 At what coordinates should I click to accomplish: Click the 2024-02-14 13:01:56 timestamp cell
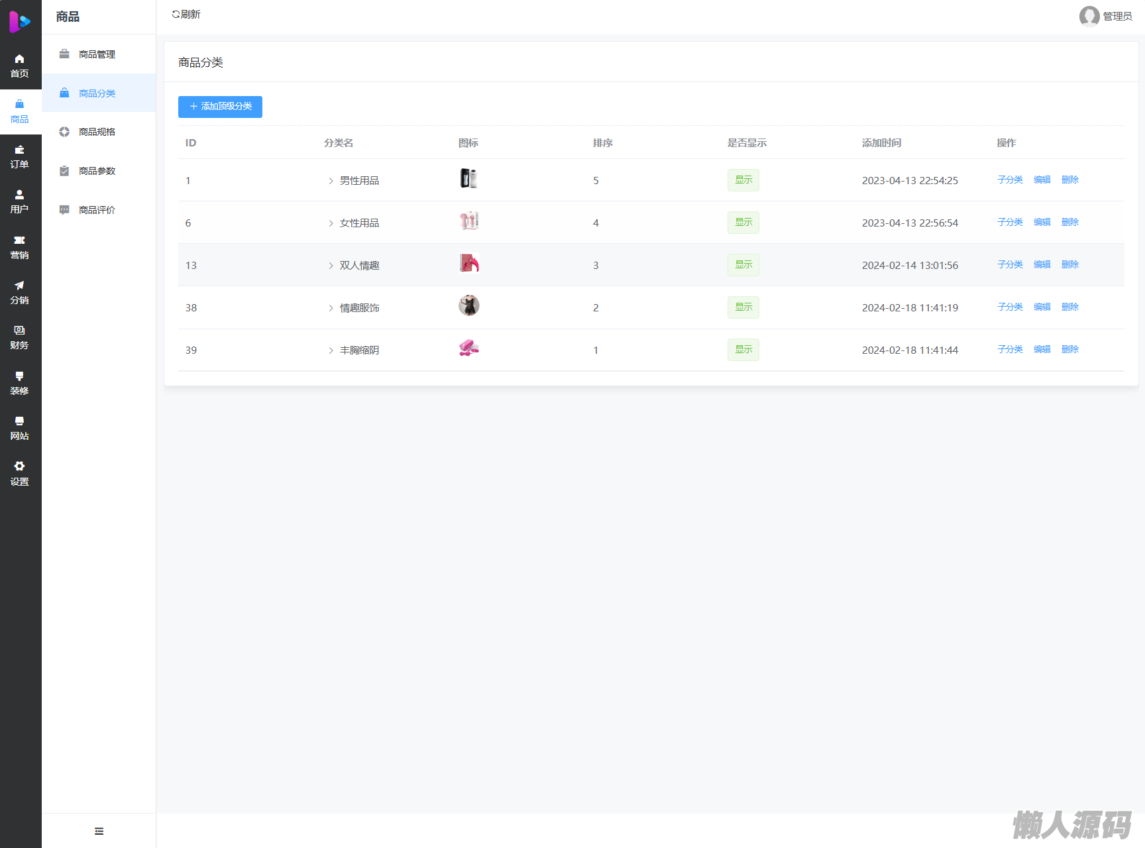tap(910, 266)
